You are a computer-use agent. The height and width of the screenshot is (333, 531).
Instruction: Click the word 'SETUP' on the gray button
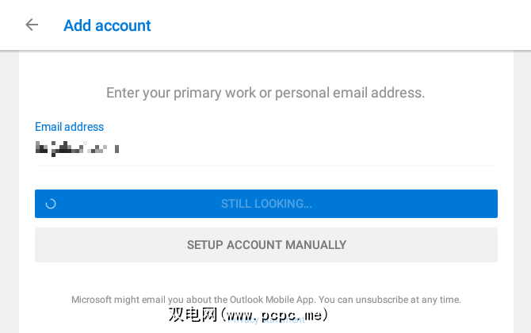[x=204, y=245]
